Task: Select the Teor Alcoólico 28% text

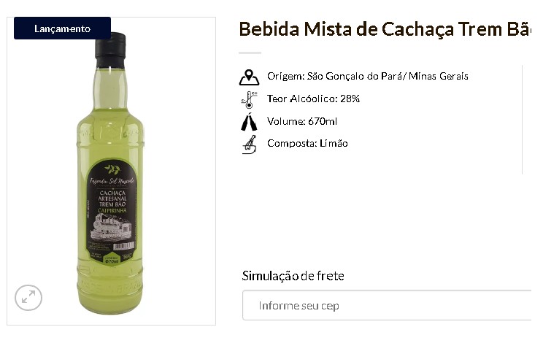Action: 313,99
